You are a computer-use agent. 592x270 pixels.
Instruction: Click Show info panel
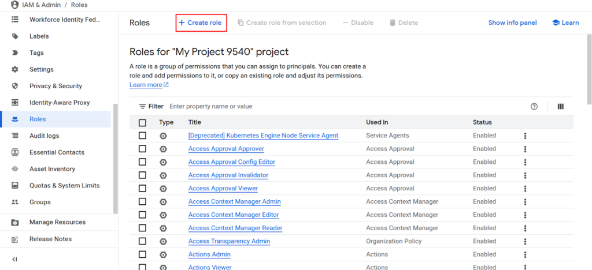tap(512, 22)
